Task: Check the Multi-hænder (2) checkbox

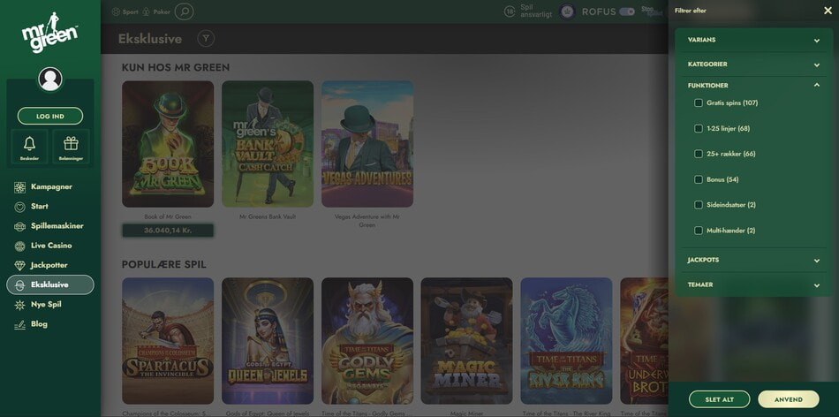Action: tap(699, 231)
